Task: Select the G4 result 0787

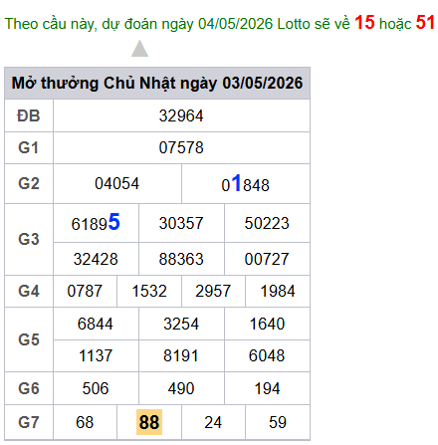Action: click(x=85, y=292)
